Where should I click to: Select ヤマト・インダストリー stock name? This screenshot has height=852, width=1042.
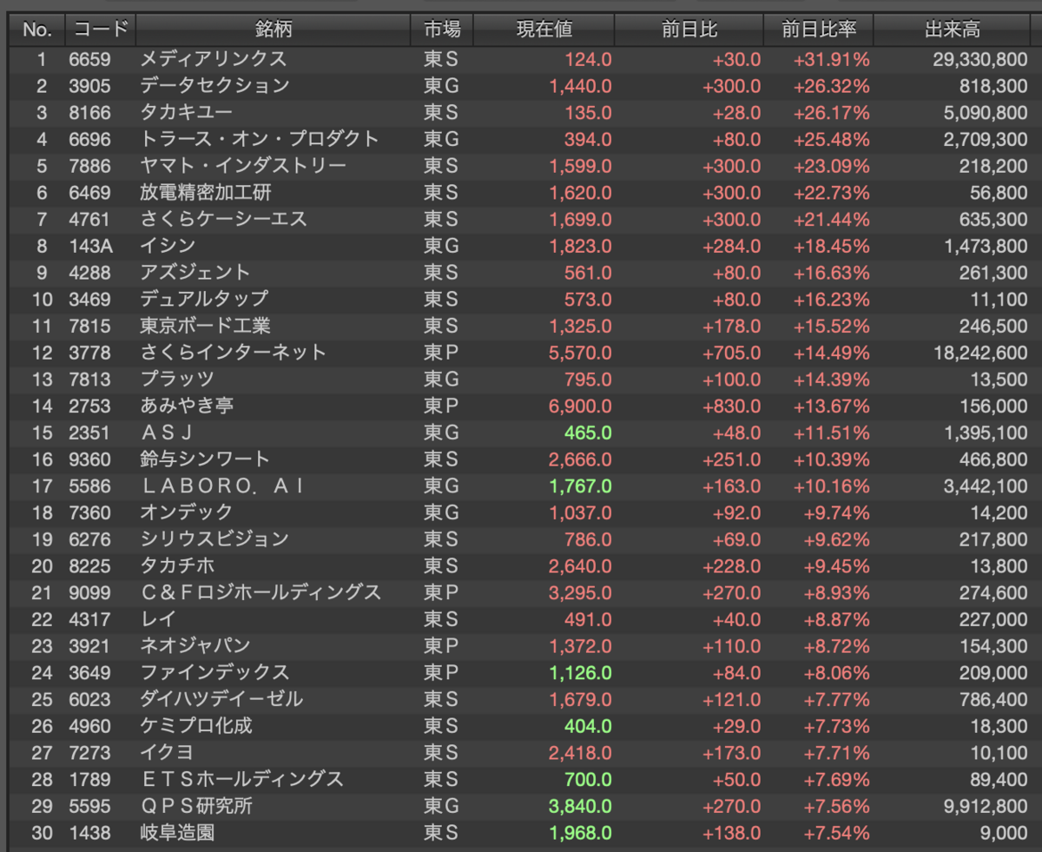(x=243, y=166)
